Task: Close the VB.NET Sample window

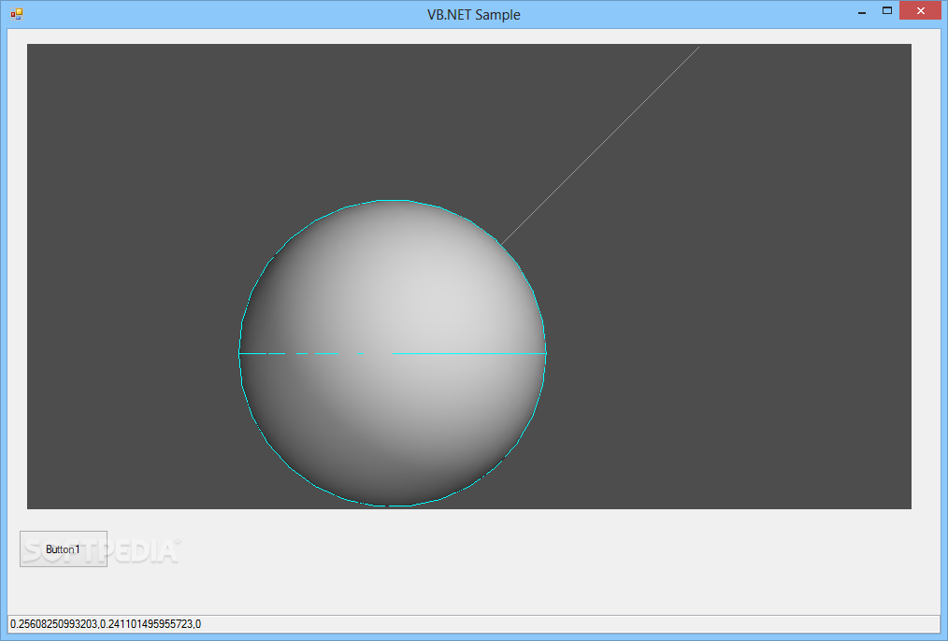Action: coord(920,11)
